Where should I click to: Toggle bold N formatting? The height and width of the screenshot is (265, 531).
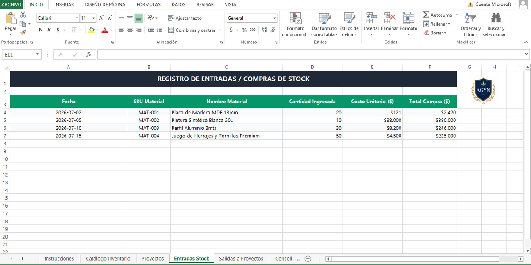(x=41, y=30)
